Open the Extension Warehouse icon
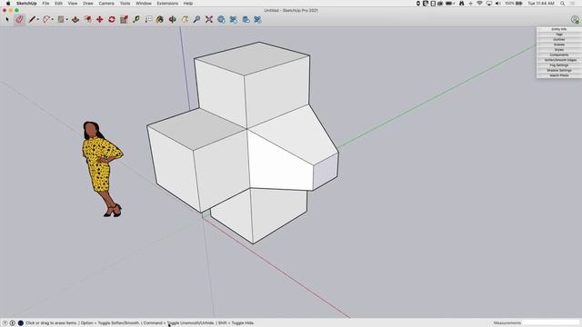This screenshot has width=582, height=327. (x=234, y=19)
